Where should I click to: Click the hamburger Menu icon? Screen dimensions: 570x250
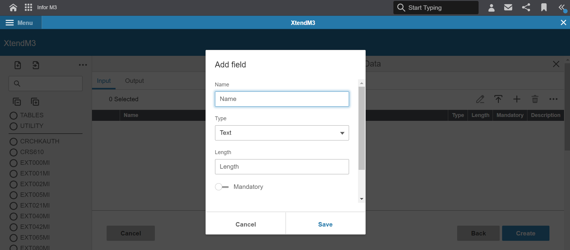pos(10,23)
